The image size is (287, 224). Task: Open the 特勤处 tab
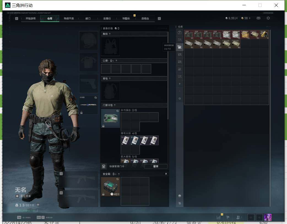(x=126, y=18)
